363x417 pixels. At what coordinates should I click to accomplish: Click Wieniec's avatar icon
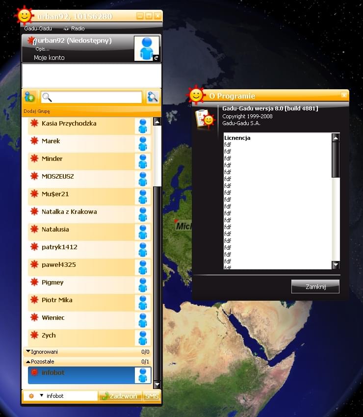(x=143, y=320)
